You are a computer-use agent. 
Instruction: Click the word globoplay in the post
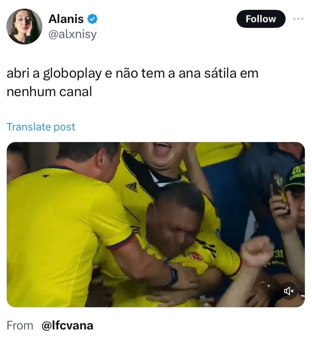click(x=72, y=74)
